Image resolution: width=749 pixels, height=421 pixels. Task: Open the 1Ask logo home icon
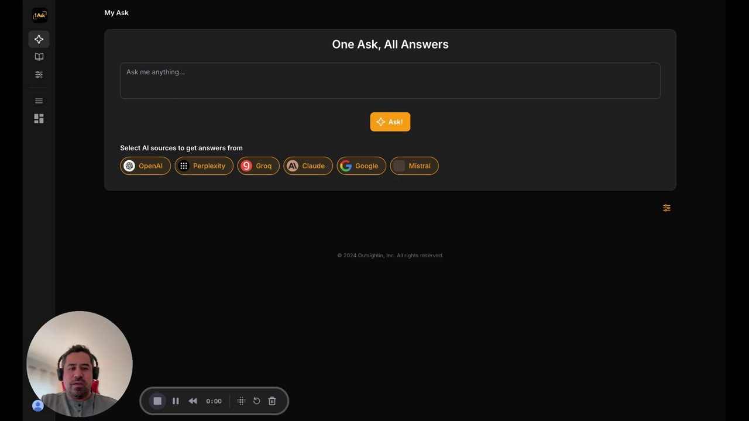point(39,15)
